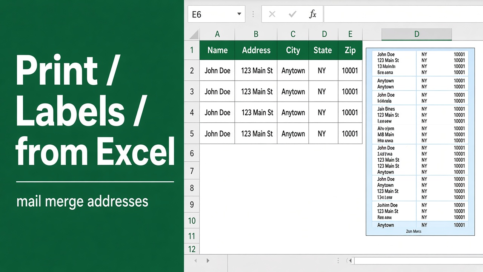Click the 'M8 Main' line in label preview

tap(386, 134)
